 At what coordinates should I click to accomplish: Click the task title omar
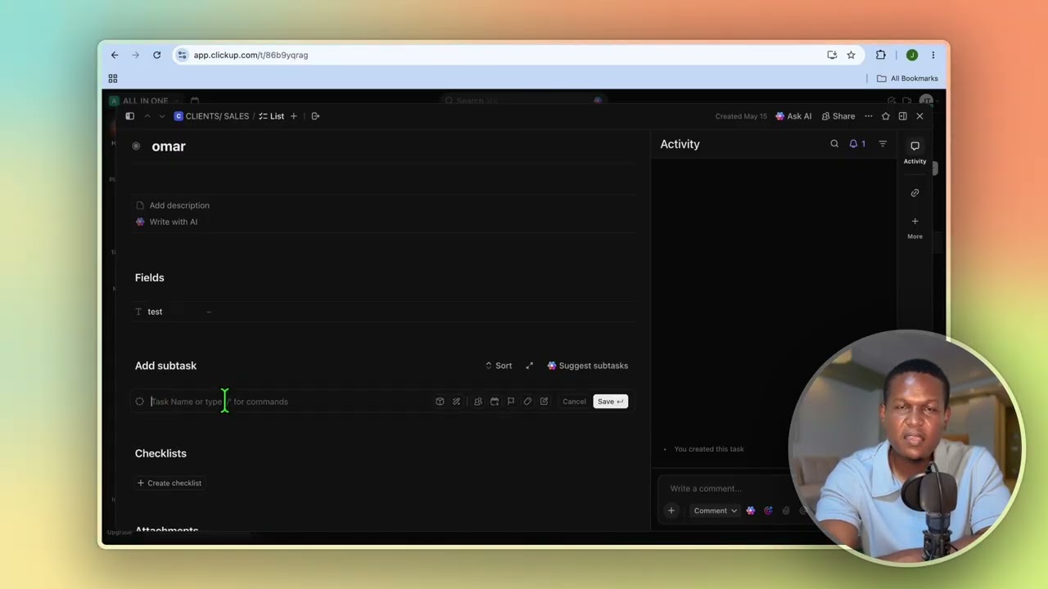169,146
